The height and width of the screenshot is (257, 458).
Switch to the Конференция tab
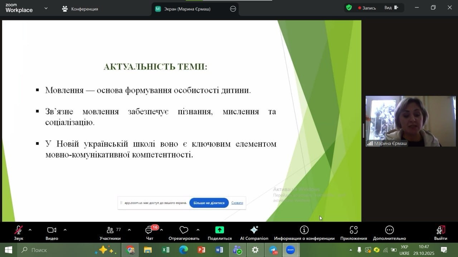click(80, 9)
